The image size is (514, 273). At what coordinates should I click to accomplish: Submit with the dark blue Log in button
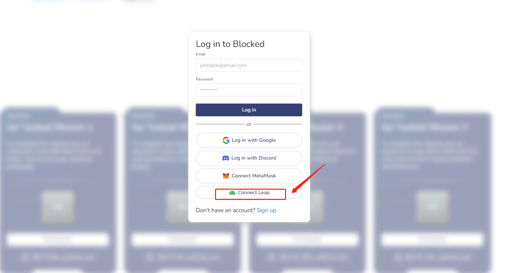point(249,110)
